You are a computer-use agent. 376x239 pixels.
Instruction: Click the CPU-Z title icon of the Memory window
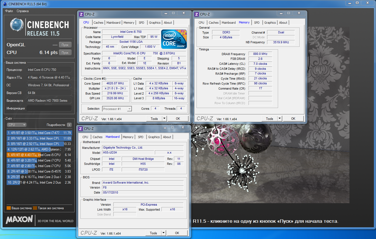coord(197,14)
